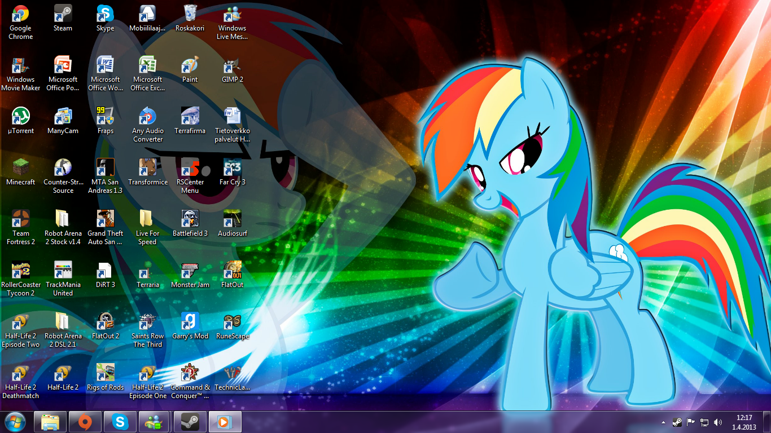Select the Transformice desktop icon
Screen dimensions: 771x433
coord(147,173)
